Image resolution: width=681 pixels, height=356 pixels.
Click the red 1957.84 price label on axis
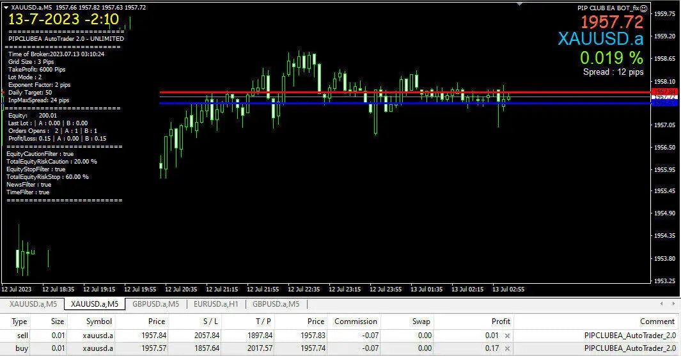click(x=664, y=91)
